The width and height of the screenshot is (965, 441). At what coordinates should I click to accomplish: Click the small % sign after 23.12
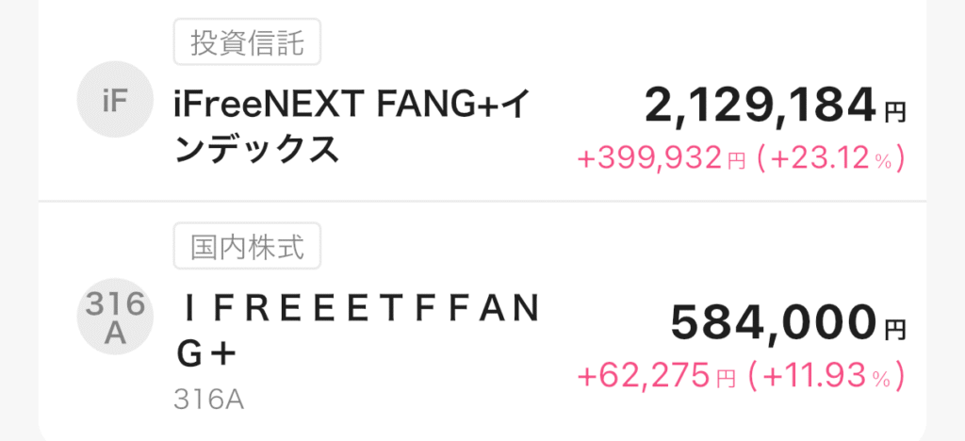(x=882, y=162)
